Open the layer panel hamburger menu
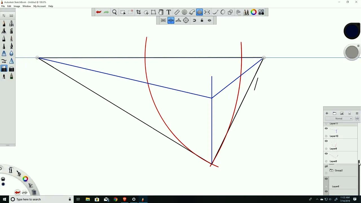This screenshot has height=203, width=361. click(357, 113)
